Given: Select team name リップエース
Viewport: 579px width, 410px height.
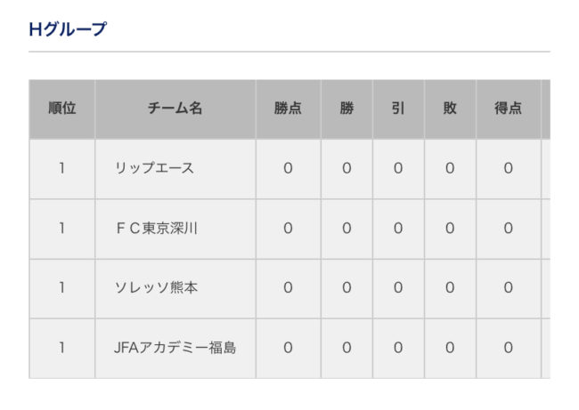Looking at the screenshot, I should point(154,168).
